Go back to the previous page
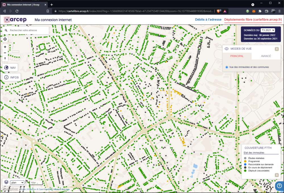 5,11
